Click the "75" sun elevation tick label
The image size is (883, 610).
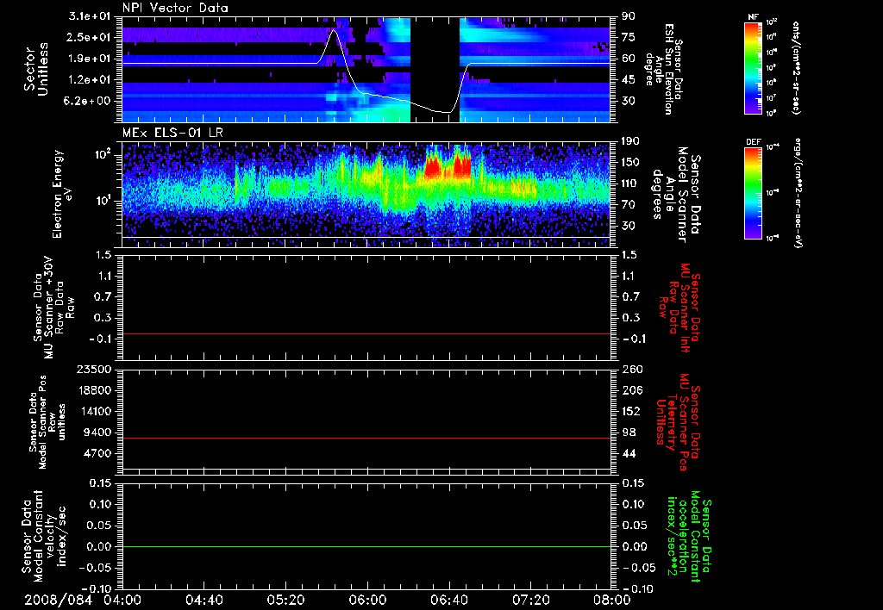[x=628, y=38]
